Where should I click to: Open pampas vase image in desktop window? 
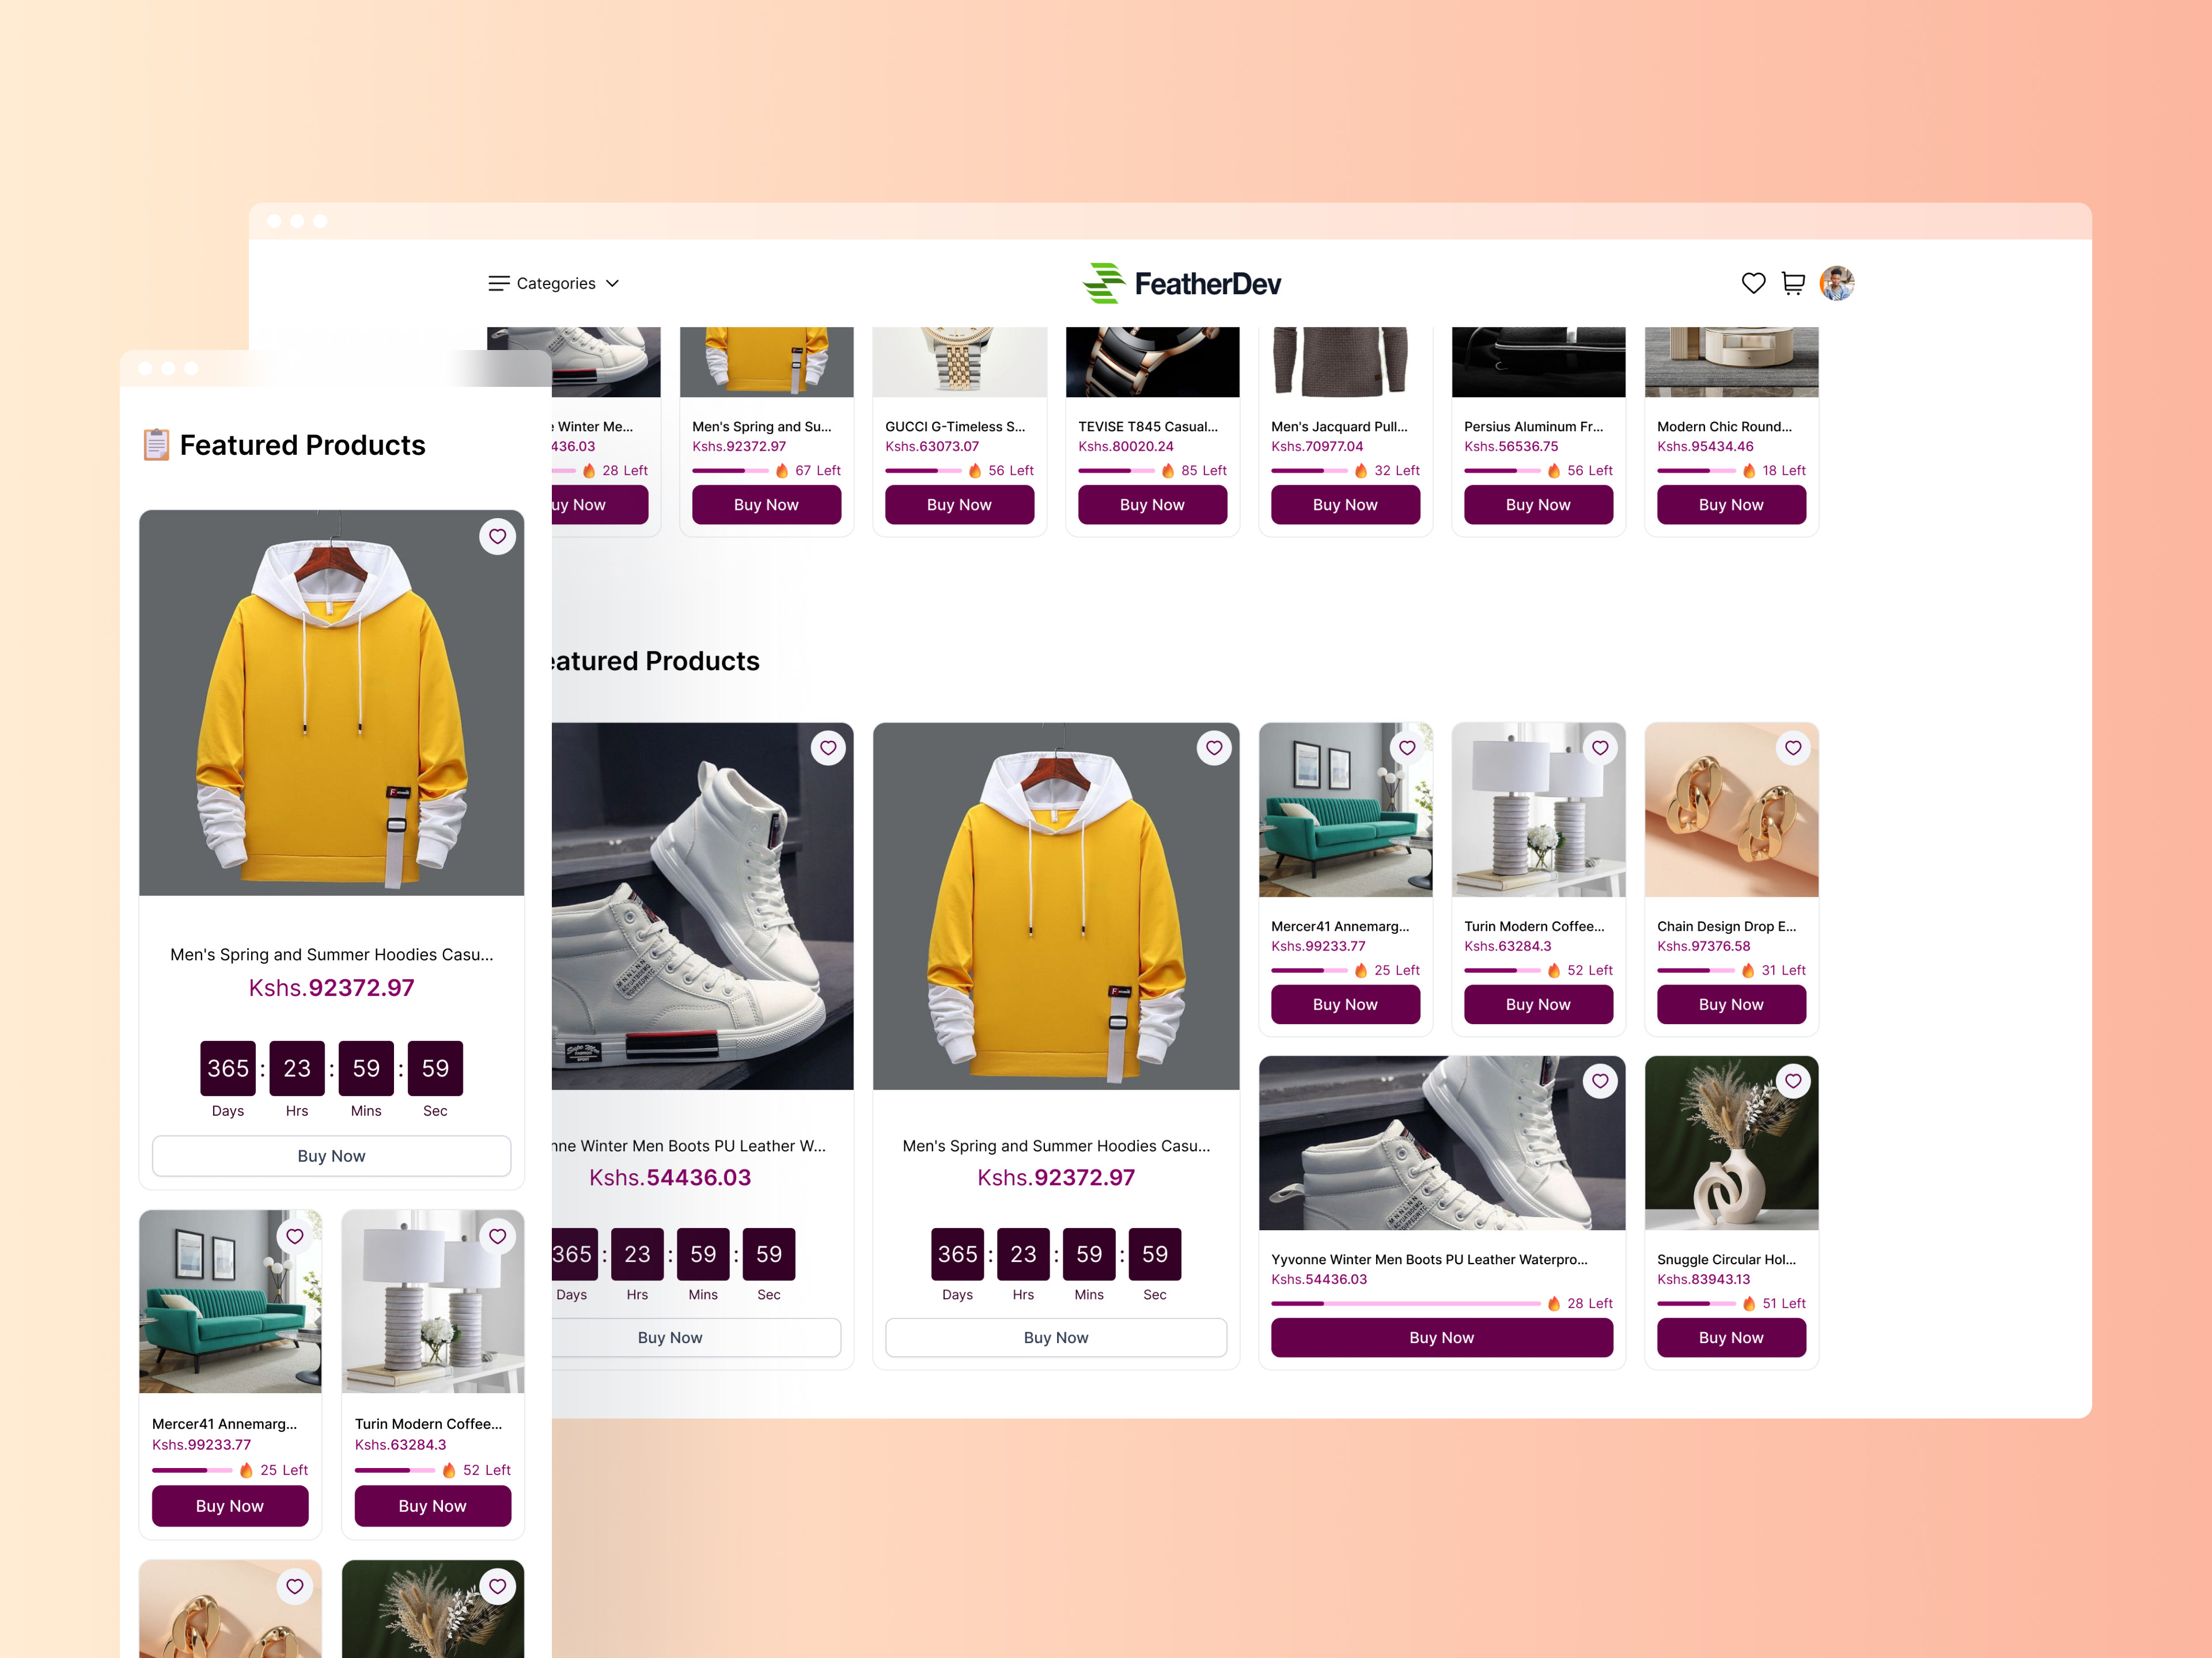pyautogui.click(x=1731, y=1142)
